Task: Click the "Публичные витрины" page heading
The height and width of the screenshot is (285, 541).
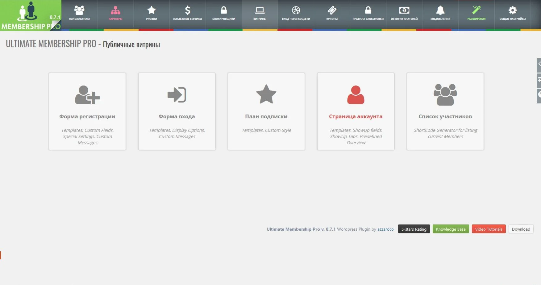Action: click(131, 44)
